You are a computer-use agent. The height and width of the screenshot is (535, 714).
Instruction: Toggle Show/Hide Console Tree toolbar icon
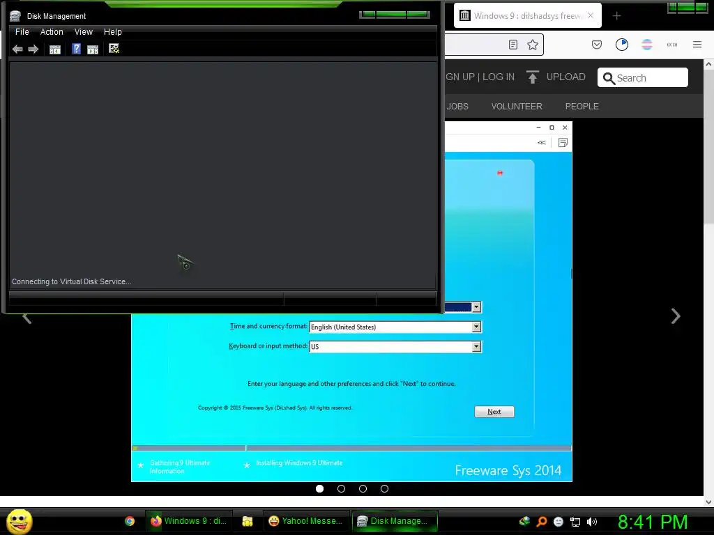[55, 49]
